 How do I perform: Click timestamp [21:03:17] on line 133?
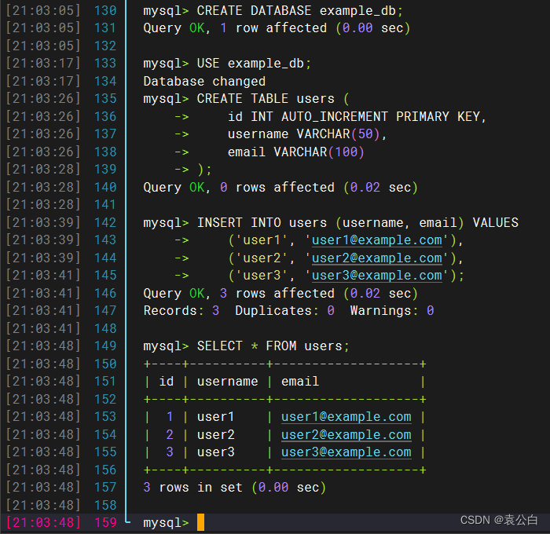click(43, 64)
